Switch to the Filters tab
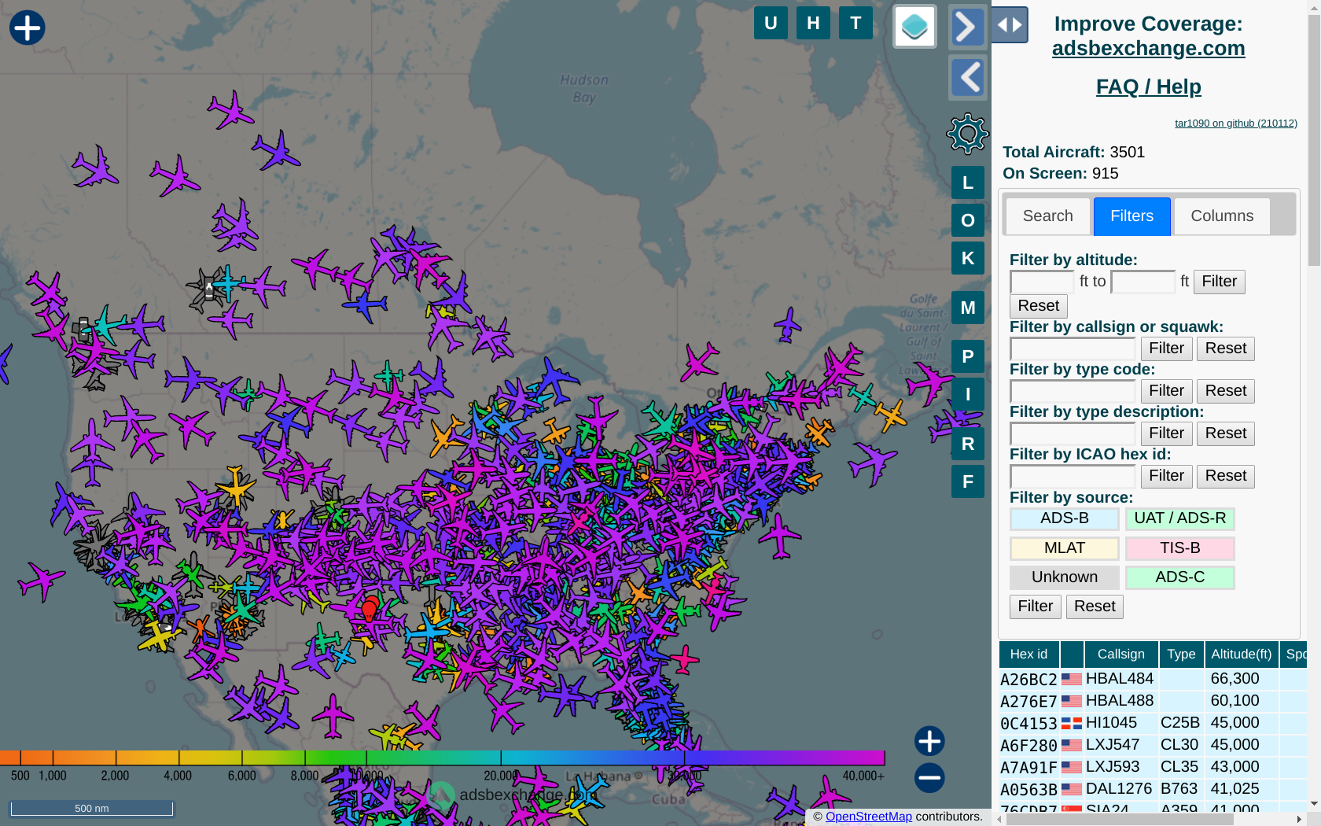Screen dimensions: 1321x826 (x=1131, y=216)
